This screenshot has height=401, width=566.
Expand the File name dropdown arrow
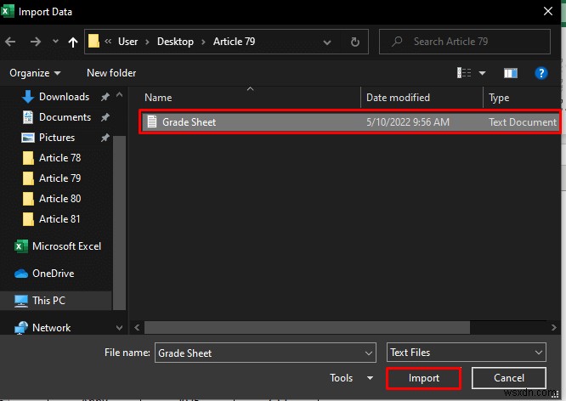click(x=369, y=353)
